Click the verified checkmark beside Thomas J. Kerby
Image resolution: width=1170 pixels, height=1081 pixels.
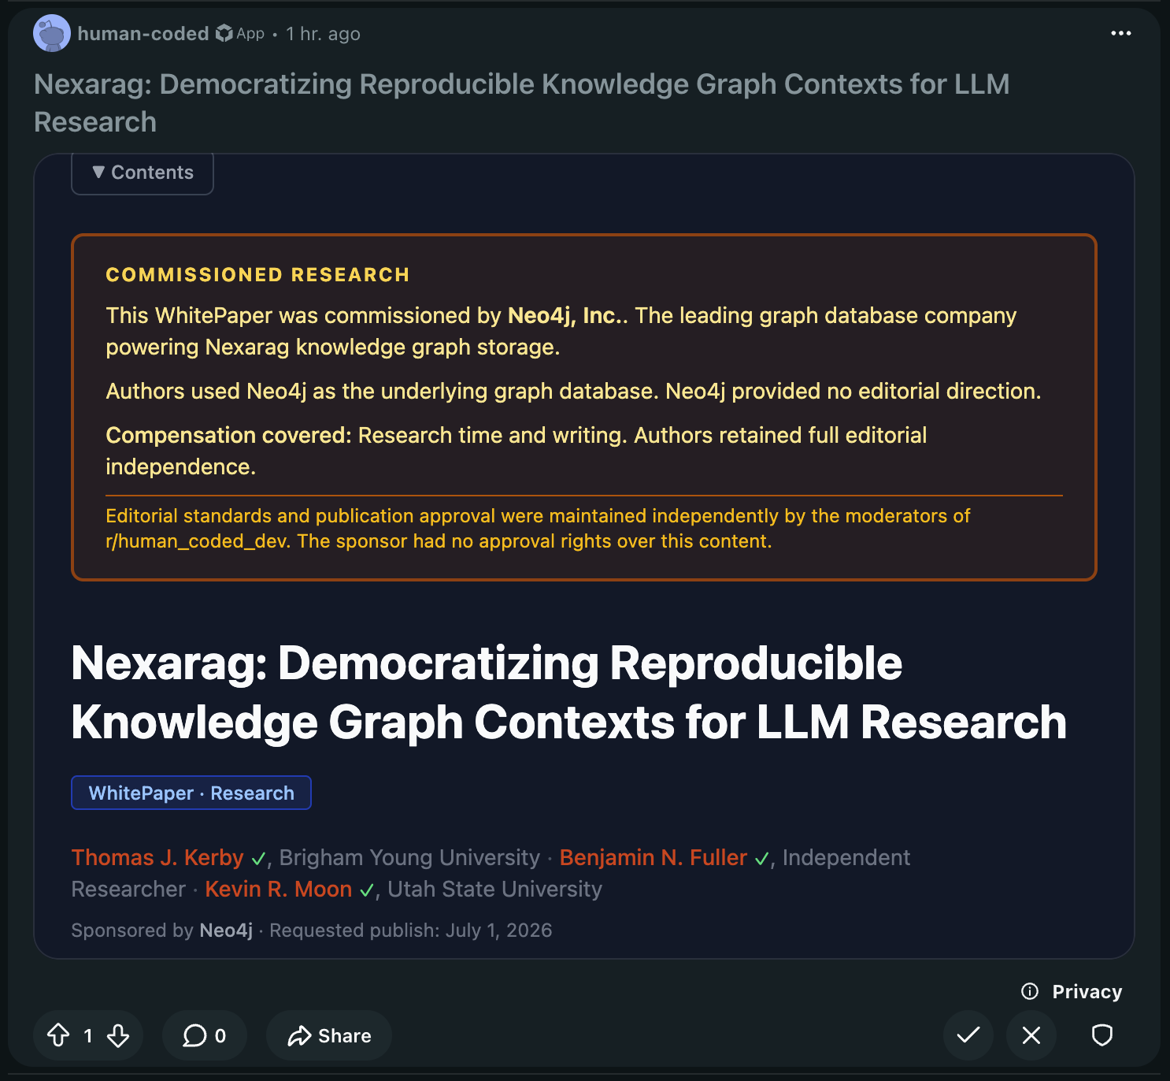pyautogui.click(x=258, y=859)
